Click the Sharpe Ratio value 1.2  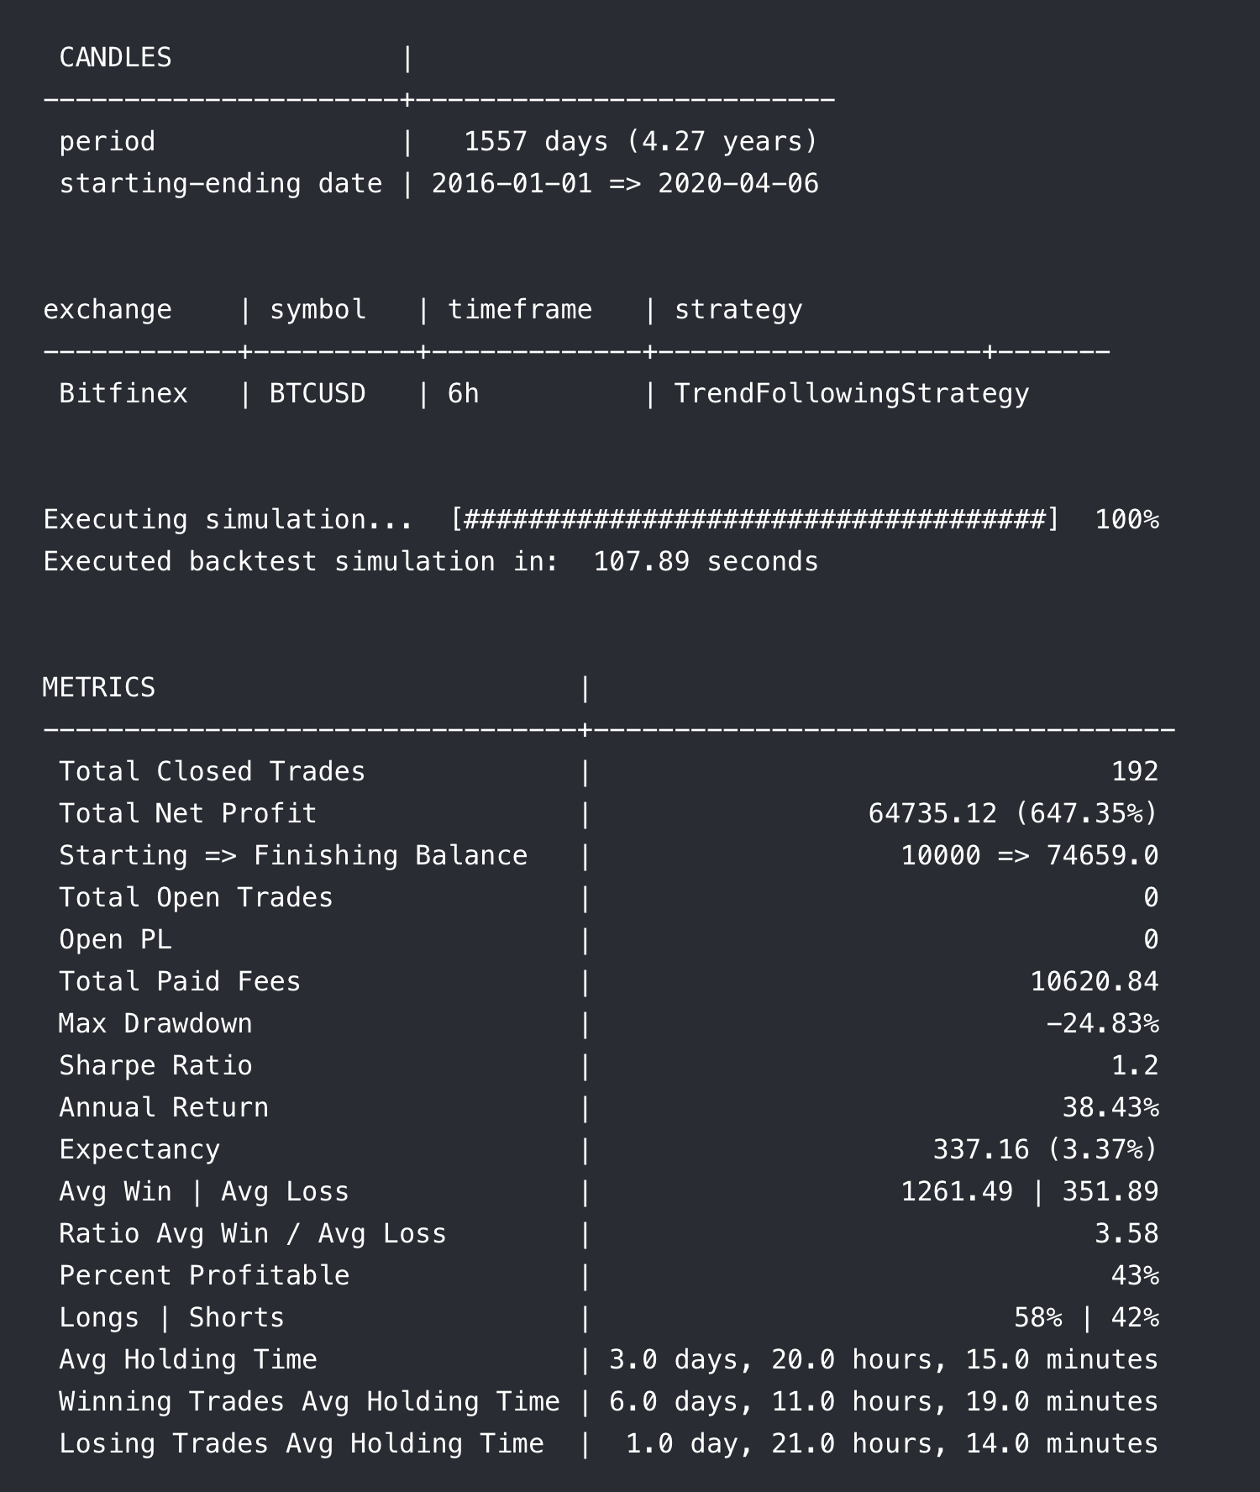[x=1134, y=1066]
